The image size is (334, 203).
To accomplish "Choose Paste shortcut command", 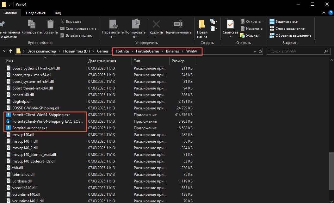I will [x=76, y=36].
